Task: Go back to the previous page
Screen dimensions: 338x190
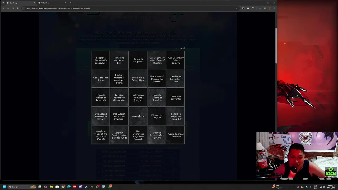Action: [3, 8]
